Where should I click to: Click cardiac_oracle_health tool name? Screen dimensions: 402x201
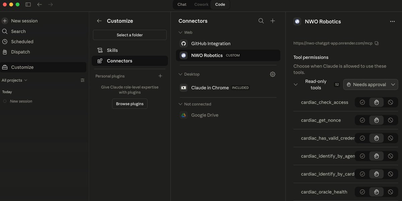point(324,192)
